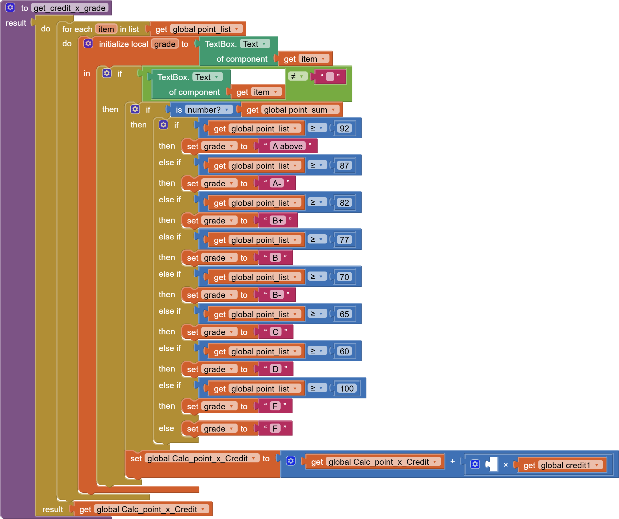The width and height of the screenshot is (619, 519).
Task: Open mutator gear on grade comparison if block
Action: point(163,125)
